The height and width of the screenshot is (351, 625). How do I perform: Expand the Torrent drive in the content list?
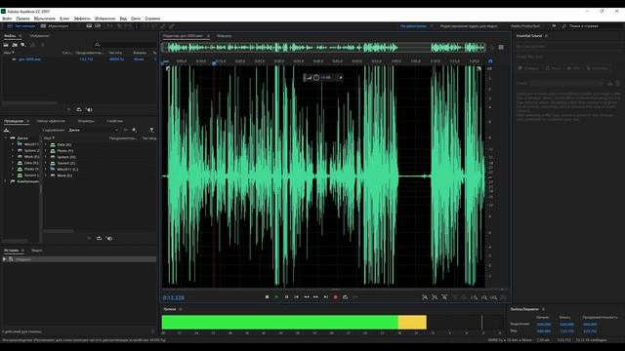46,163
